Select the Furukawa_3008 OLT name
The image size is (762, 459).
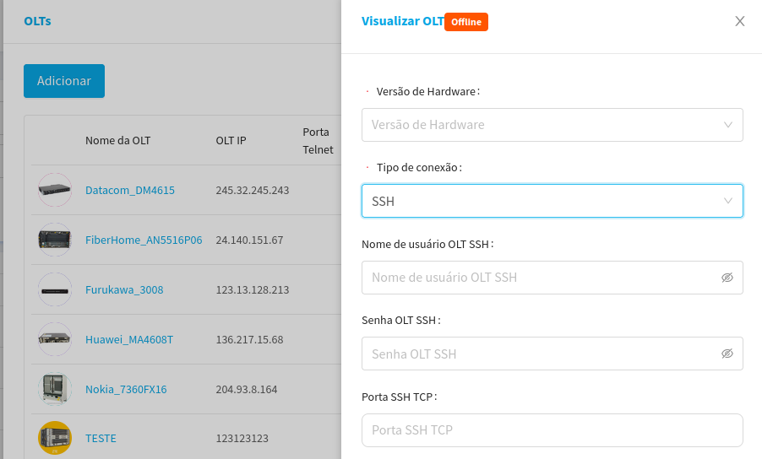[124, 289]
